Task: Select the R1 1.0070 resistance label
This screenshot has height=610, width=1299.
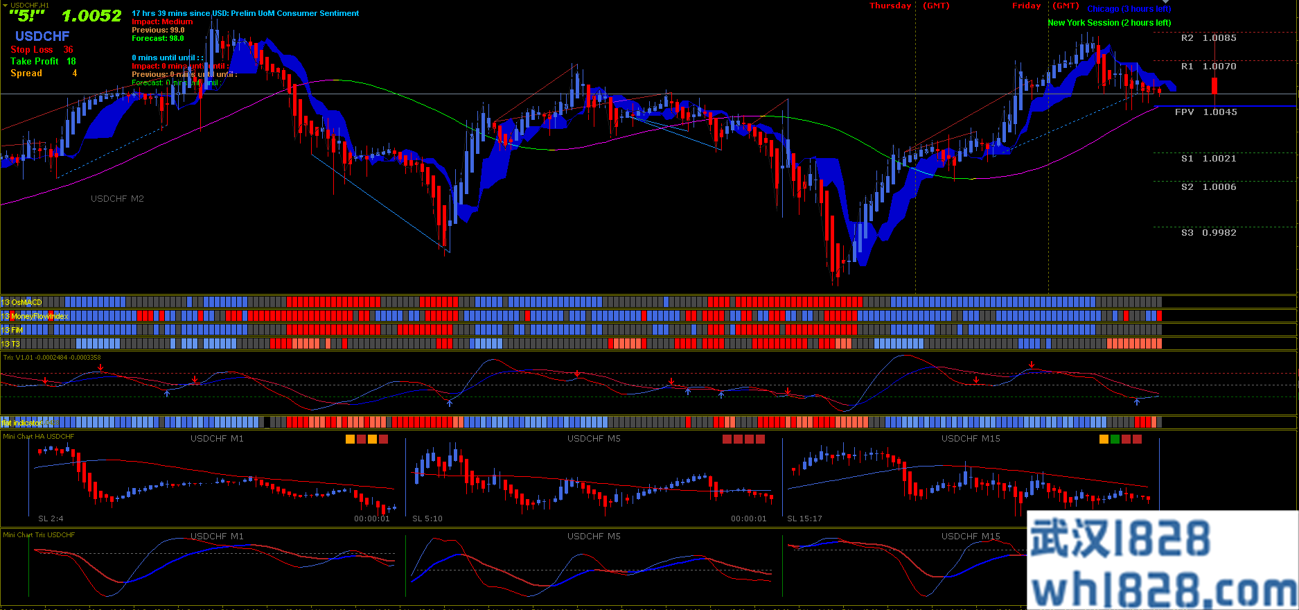Action: tap(1208, 67)
